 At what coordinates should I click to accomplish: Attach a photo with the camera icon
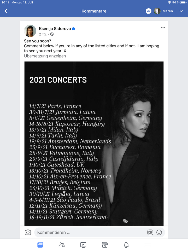(x=28, y=232)
